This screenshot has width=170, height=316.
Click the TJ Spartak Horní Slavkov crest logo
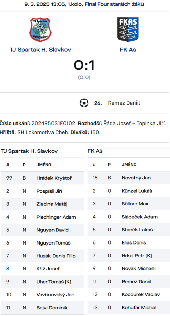point(40,30)
